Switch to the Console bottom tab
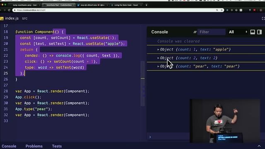This screenshot has width=265, height=149. [9, 146]
